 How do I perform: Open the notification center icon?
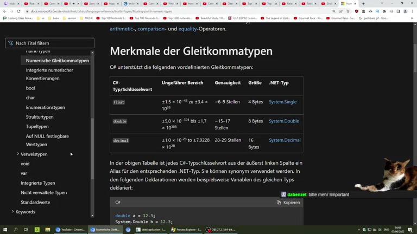click(410, 230)
